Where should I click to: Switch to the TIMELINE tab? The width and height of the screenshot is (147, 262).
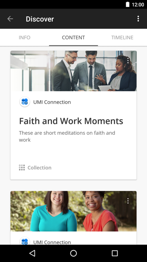point(122,37)
